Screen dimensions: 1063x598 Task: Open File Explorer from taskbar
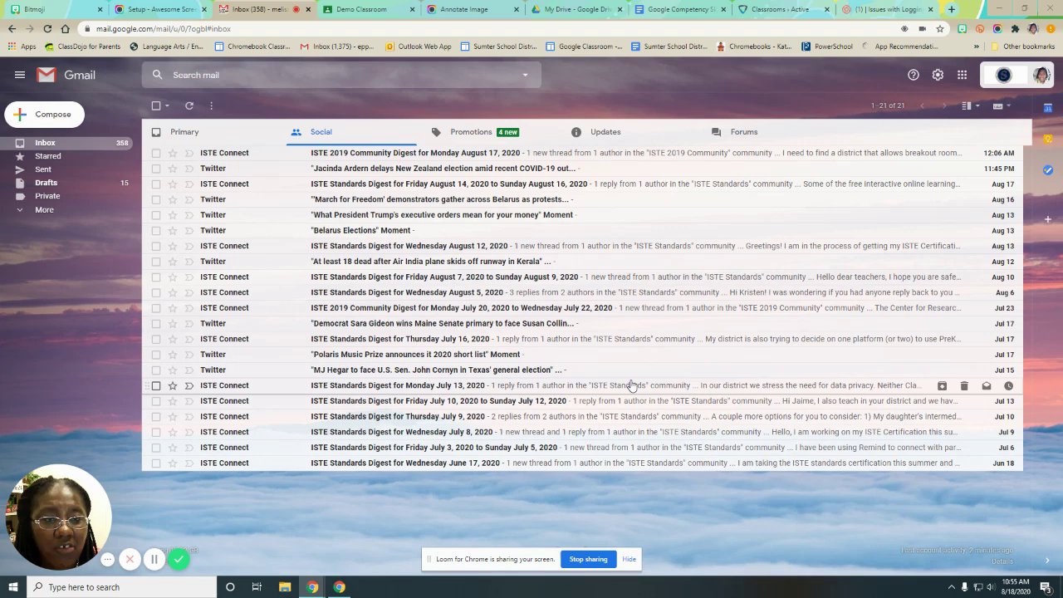tap(284, 587)
